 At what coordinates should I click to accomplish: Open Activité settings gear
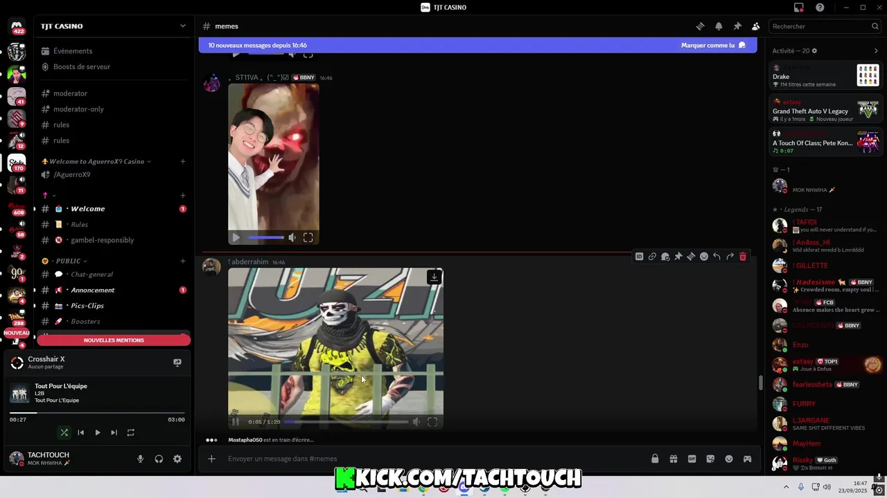pyautogui.click(x=814, y=50)
